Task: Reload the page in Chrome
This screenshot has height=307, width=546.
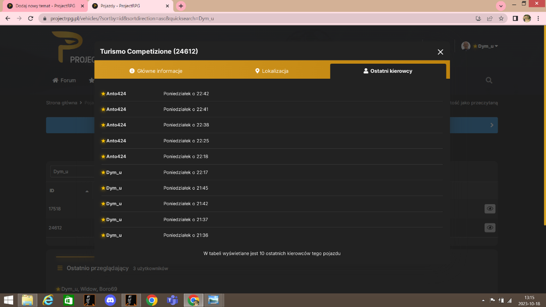Action: point(31,19)
